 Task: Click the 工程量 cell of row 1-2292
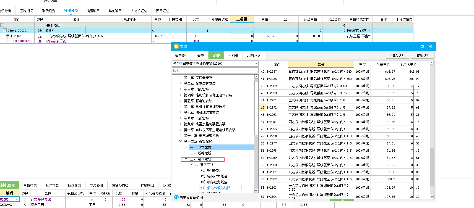(x=241, y=36)
